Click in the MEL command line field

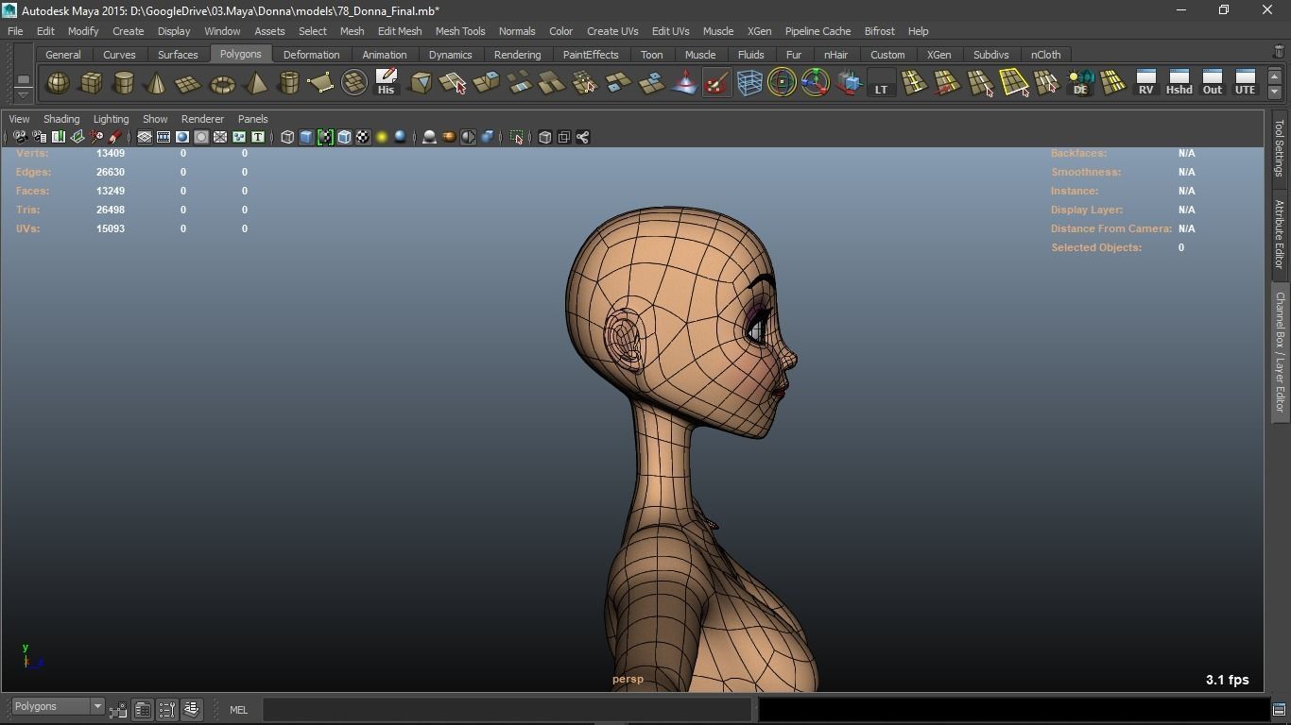tap(508, 710)
